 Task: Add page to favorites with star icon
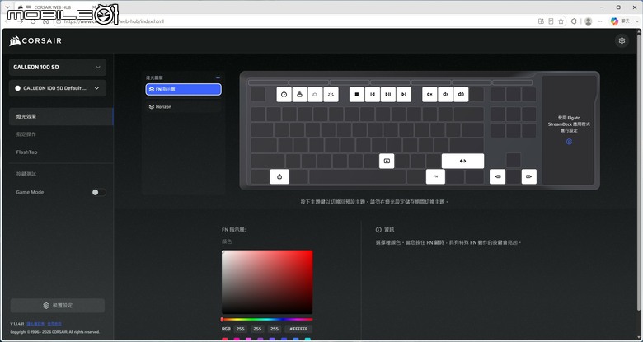tap(561, 21)
